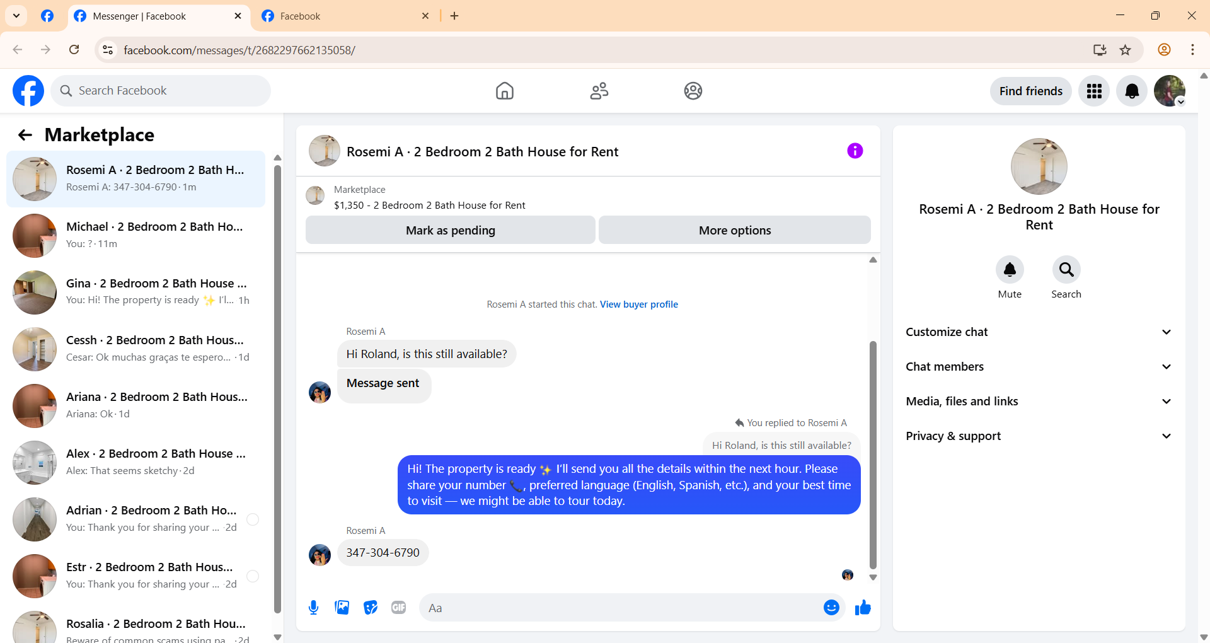1210x643 pixels.
Task: Open Ariana's conversation in the list
Action: (x=135, y=406)
